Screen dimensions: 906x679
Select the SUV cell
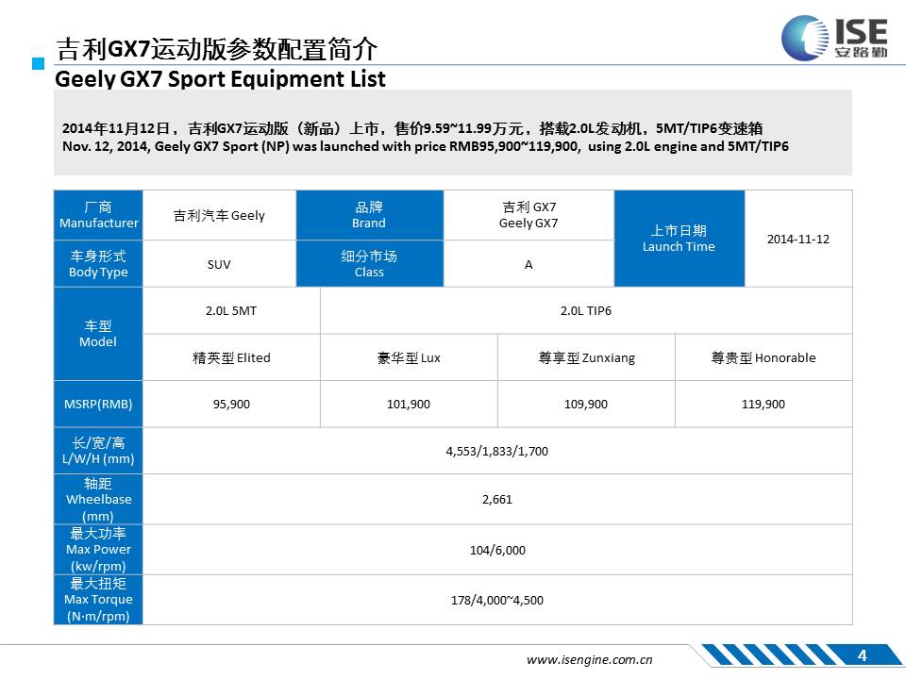(220, 264)
